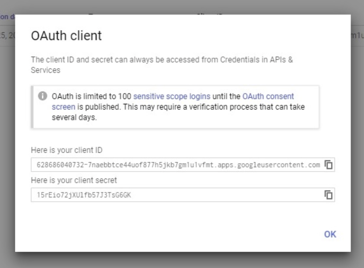Click the "OAuth client" dialog heading
Screen dimensions: 364x268
[66, 36]
